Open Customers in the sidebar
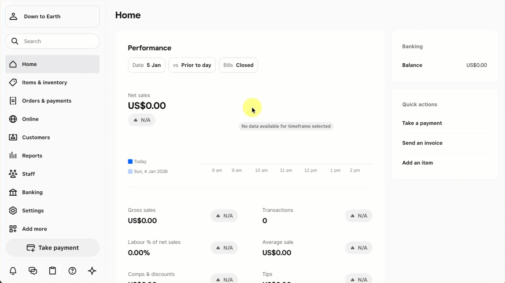 pos(36,137)
